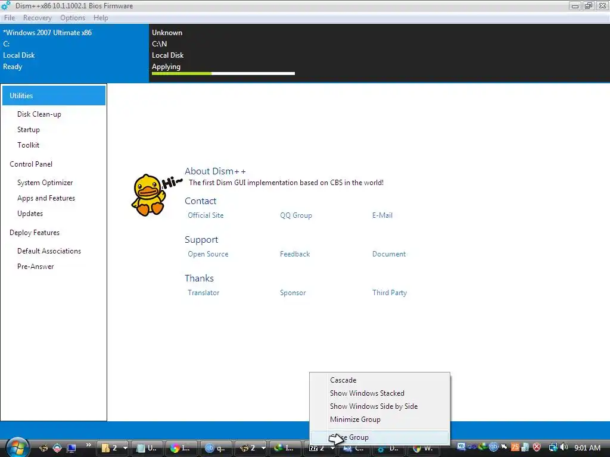Select the Control Panel category
The height and width of the screenshot is (457, 610).
[31, 164]
